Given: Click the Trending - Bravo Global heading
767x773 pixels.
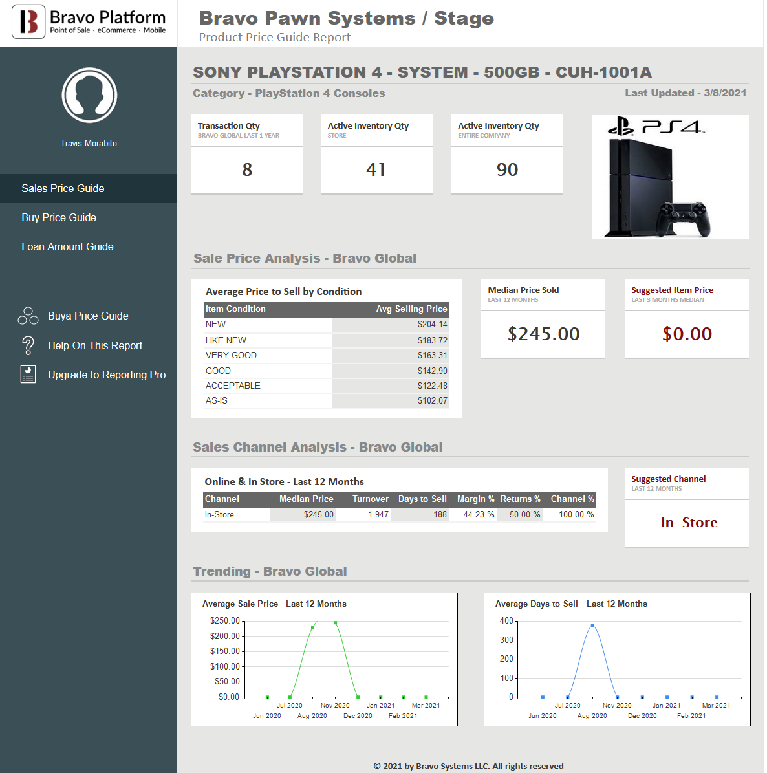Looking at the screenshot, I should coord(270,571).
